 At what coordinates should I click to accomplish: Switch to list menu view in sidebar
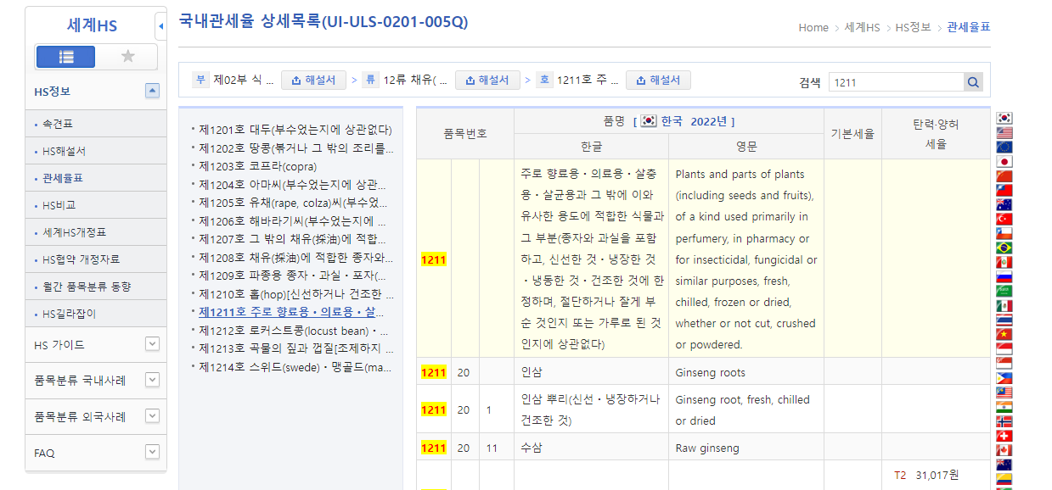[x=66, y=57]
